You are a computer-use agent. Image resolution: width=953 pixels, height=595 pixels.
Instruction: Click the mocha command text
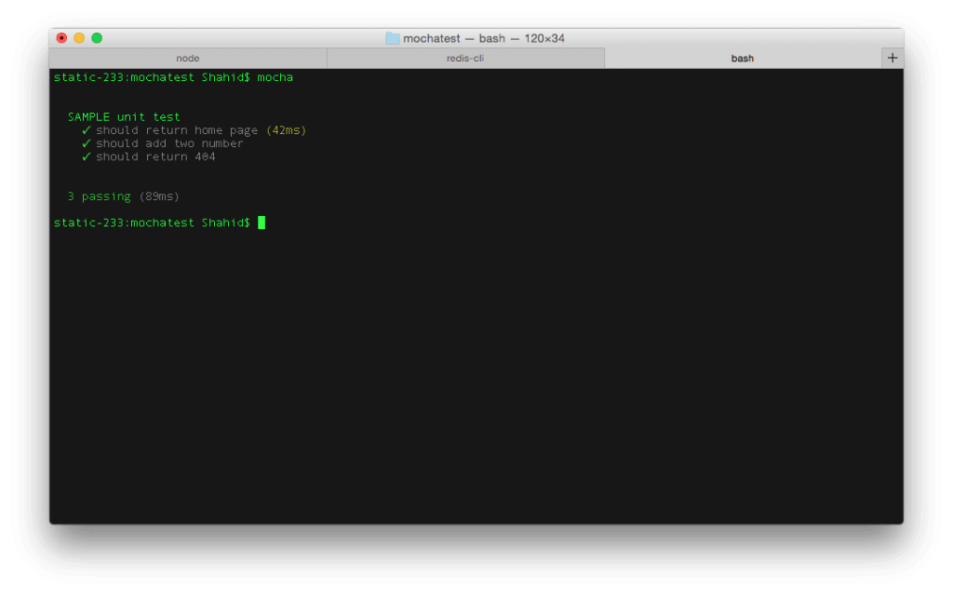[274, 78]
